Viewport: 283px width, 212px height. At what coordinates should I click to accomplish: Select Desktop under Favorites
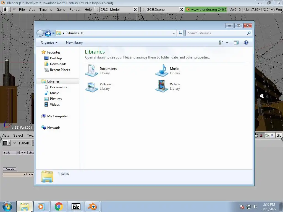tap(56, 58)
